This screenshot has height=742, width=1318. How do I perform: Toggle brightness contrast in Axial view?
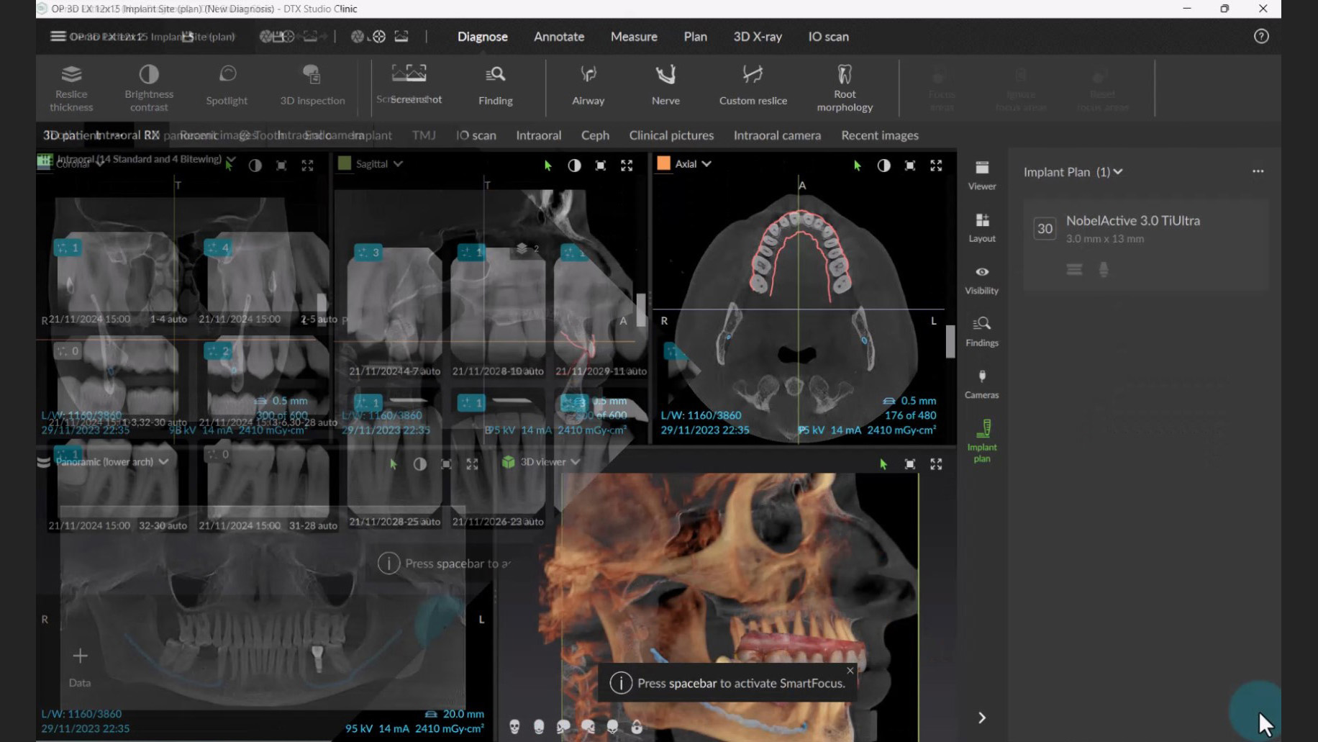pyautogui.click(x=883, y=165)
